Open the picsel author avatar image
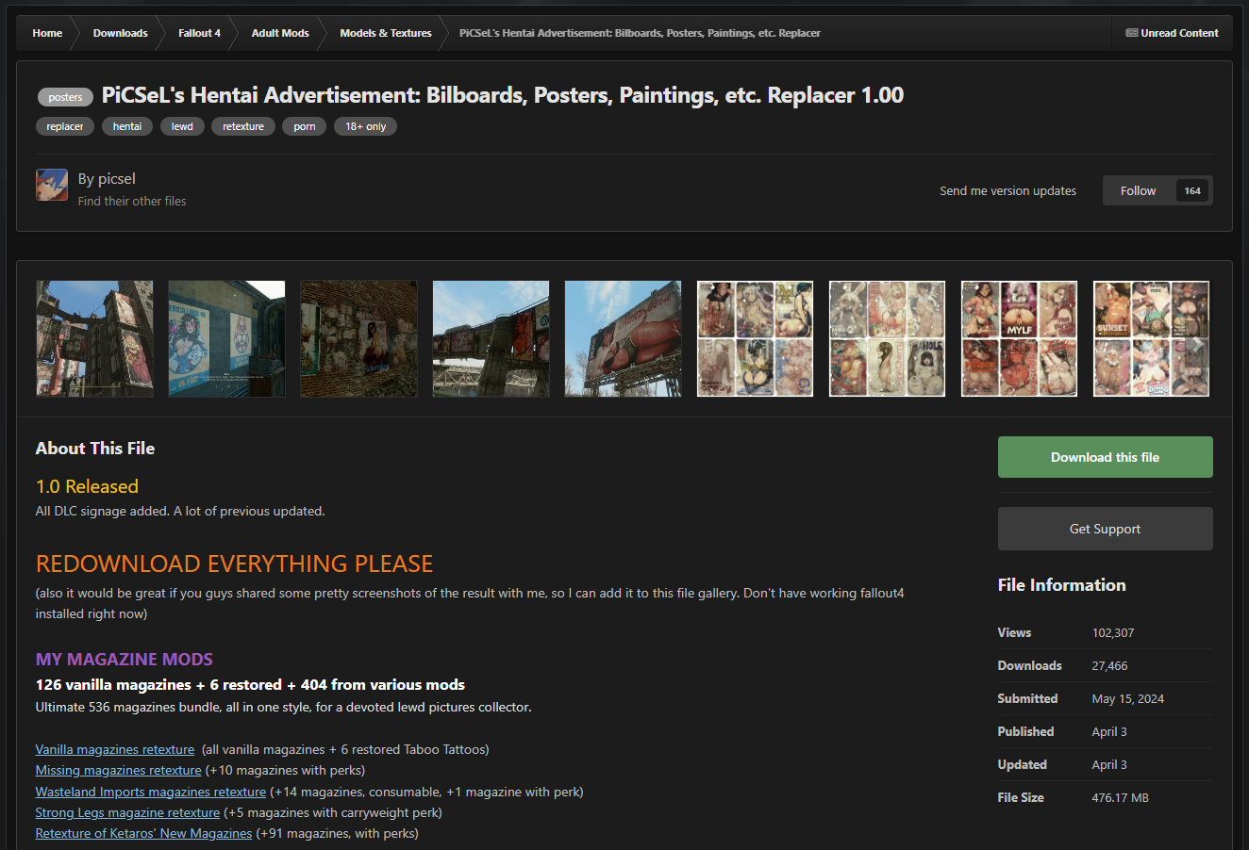The width and height of the screenshot is (1249, 850). [x=52, y=185]
